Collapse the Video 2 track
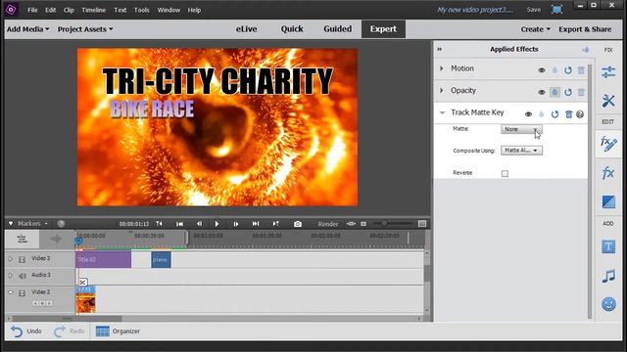 click(x=11, y=292)
